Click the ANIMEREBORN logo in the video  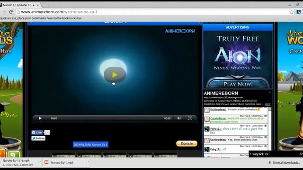pyautogui.click(x=180, y=31)
